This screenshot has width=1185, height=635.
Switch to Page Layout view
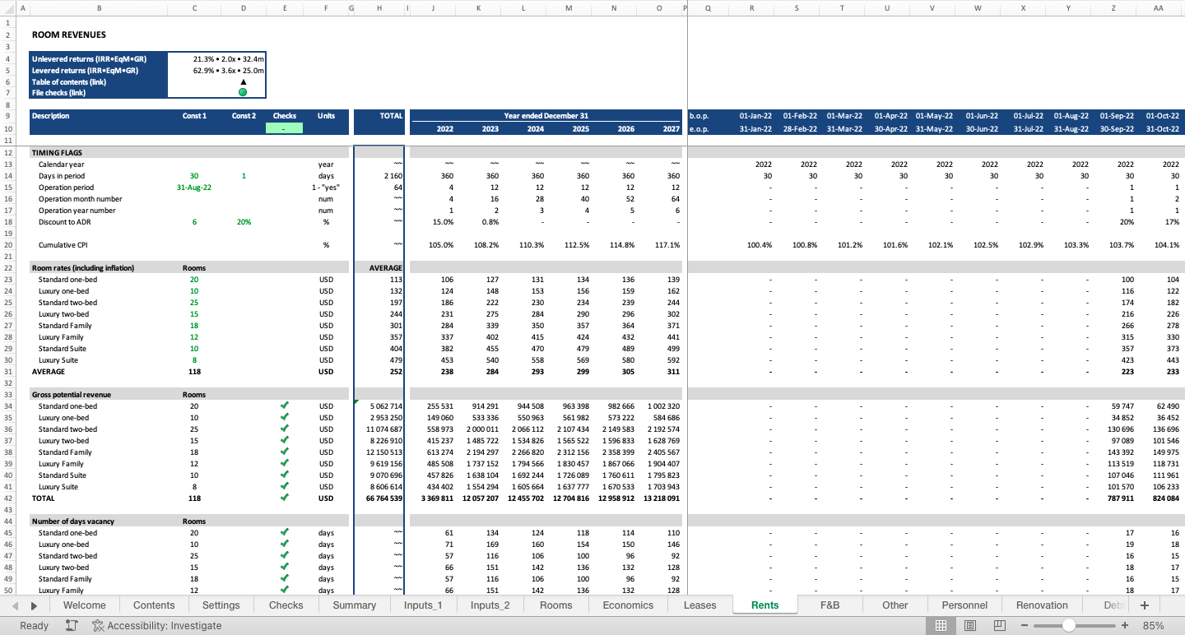(970, 626)
